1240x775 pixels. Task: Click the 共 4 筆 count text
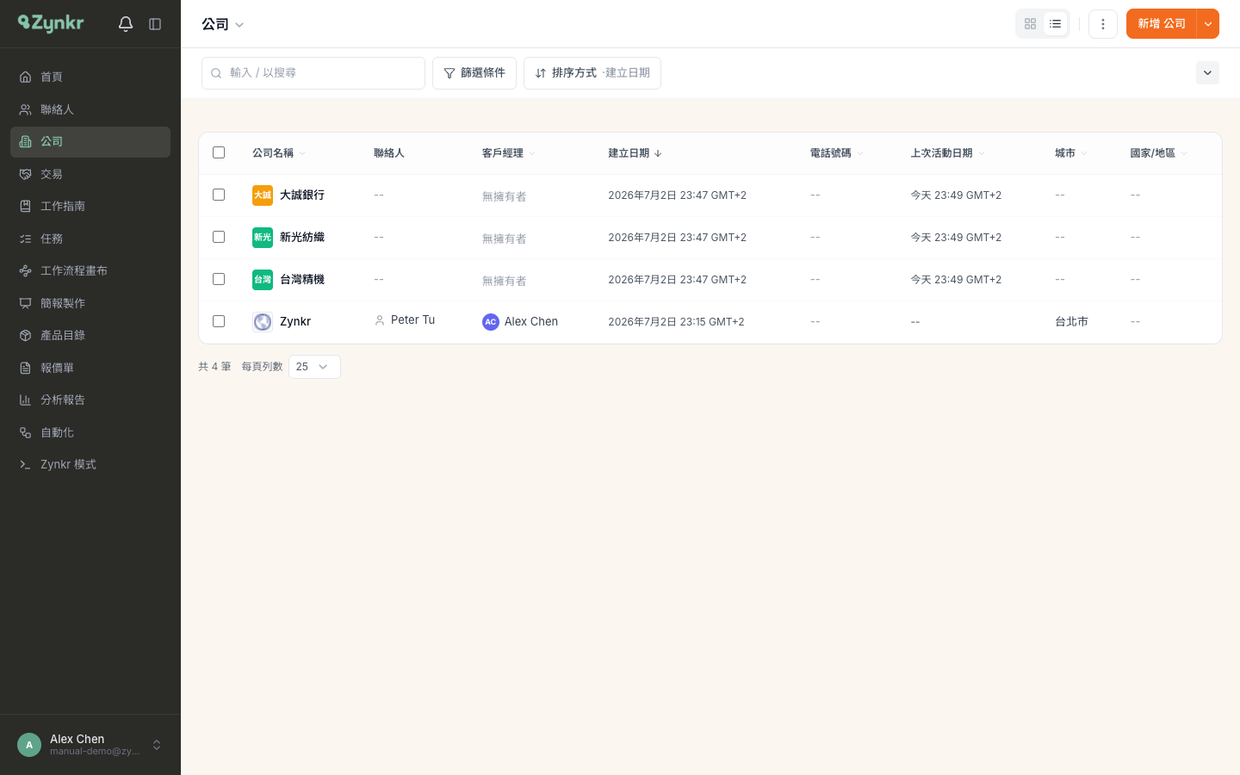(214, 367)
